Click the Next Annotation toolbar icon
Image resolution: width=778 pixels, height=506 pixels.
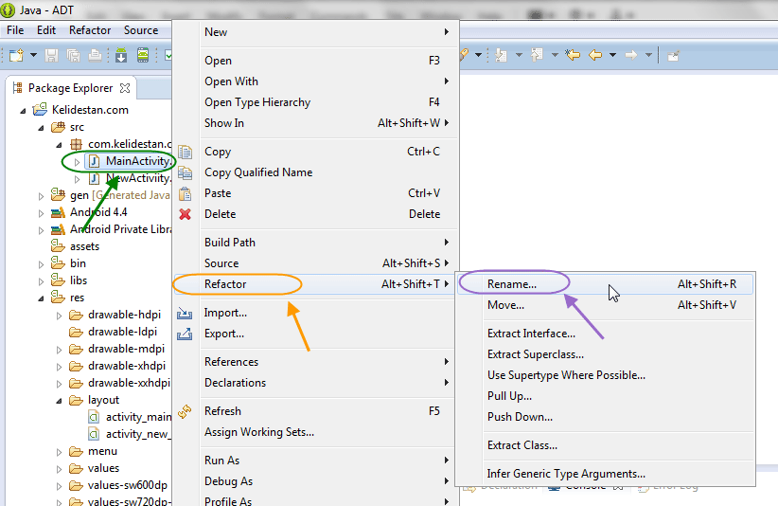[501, 55]
